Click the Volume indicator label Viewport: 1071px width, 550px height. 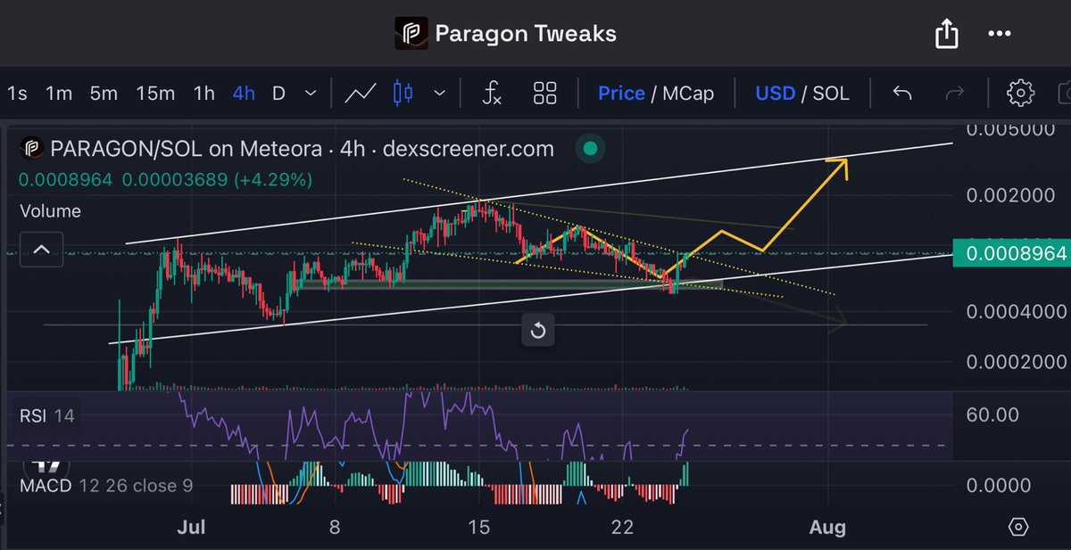point(51,211)
